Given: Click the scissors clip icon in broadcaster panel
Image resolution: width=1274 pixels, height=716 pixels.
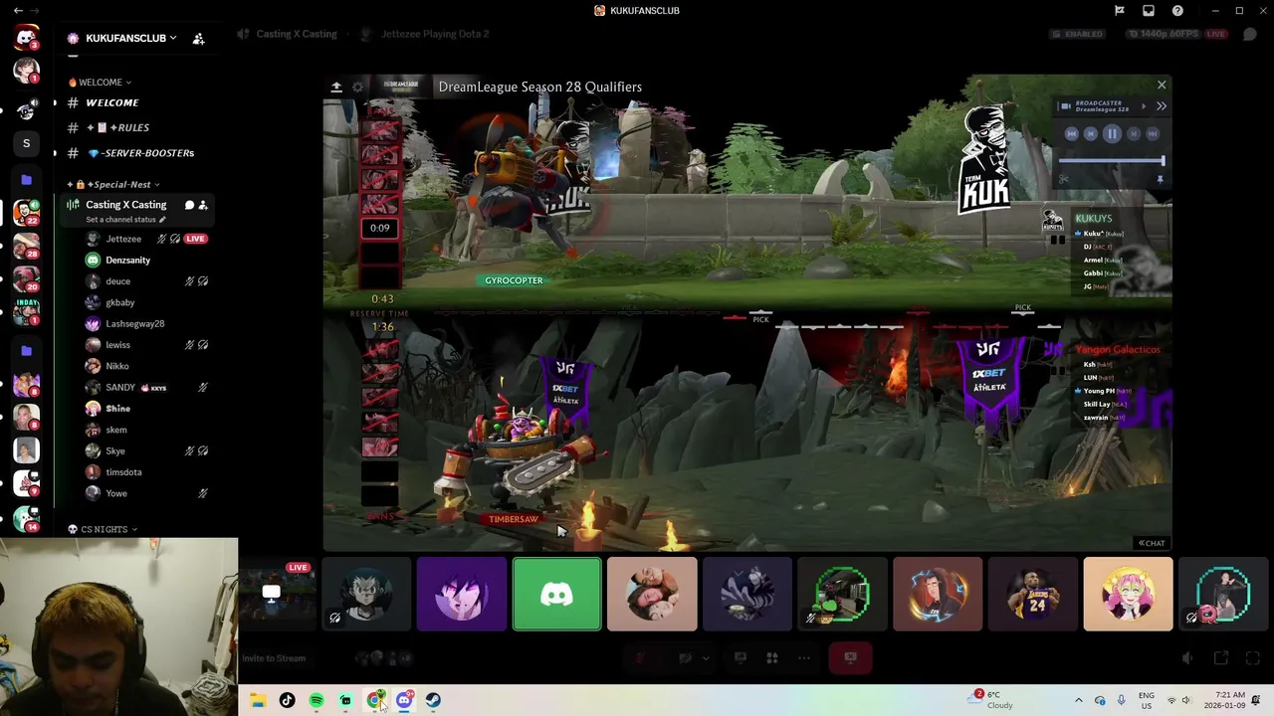Looking at the screenshot, I should pyautogui.click(x=1064, y=180).
